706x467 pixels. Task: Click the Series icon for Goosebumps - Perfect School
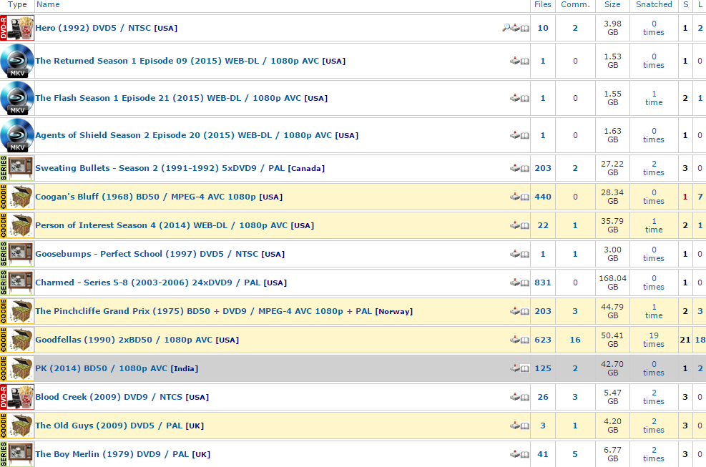click(17, 254)
